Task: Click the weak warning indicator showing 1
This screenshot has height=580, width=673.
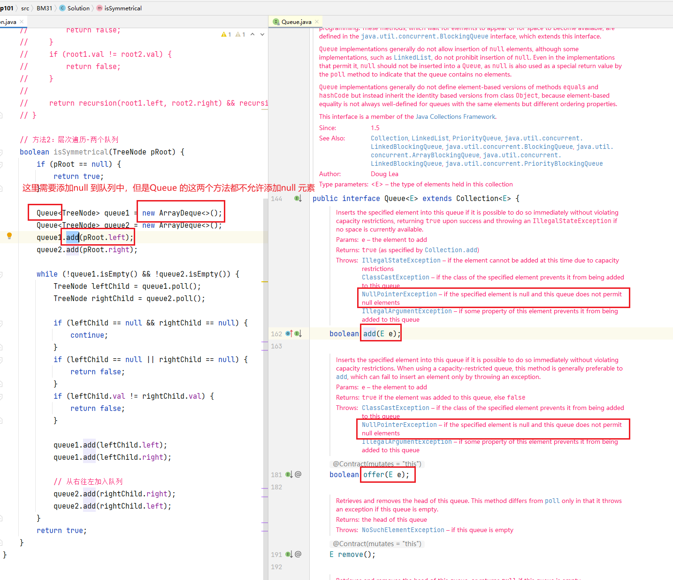Action: pos(240,34)
